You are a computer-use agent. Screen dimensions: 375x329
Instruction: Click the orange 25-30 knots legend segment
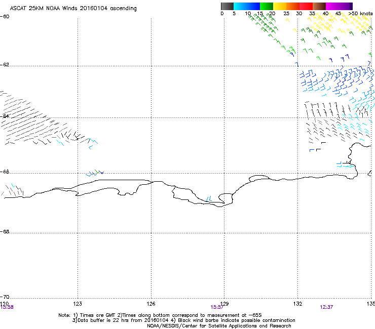coord(293,6)
